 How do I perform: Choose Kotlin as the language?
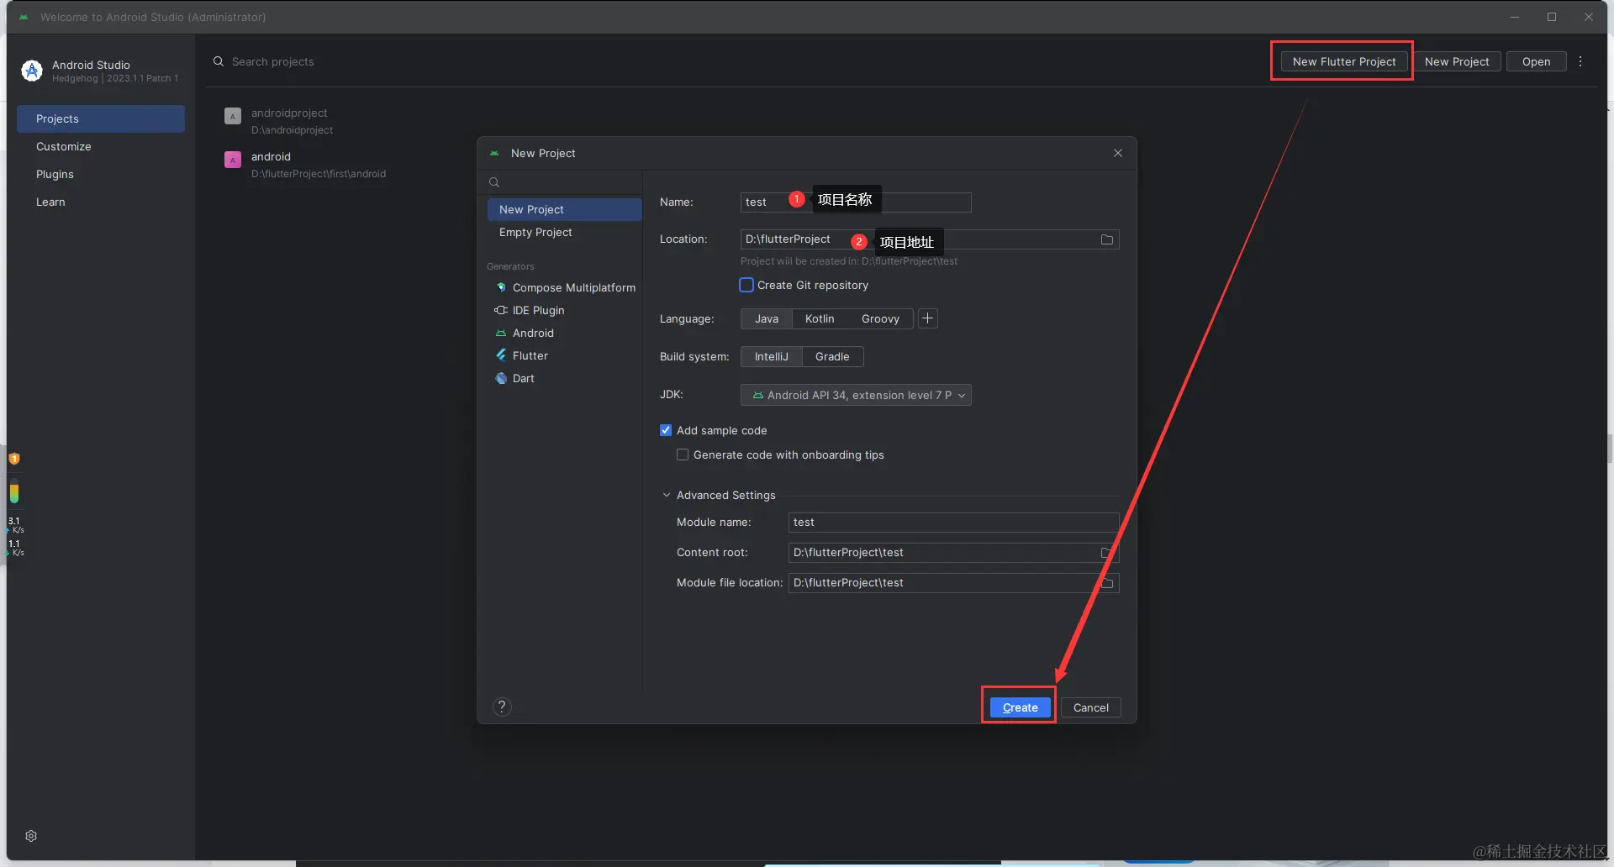click(x=820, y=318)
